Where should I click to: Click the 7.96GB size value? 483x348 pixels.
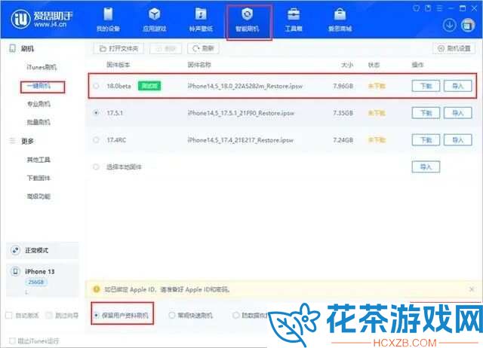pyautogui.click(x=343, y=86)
